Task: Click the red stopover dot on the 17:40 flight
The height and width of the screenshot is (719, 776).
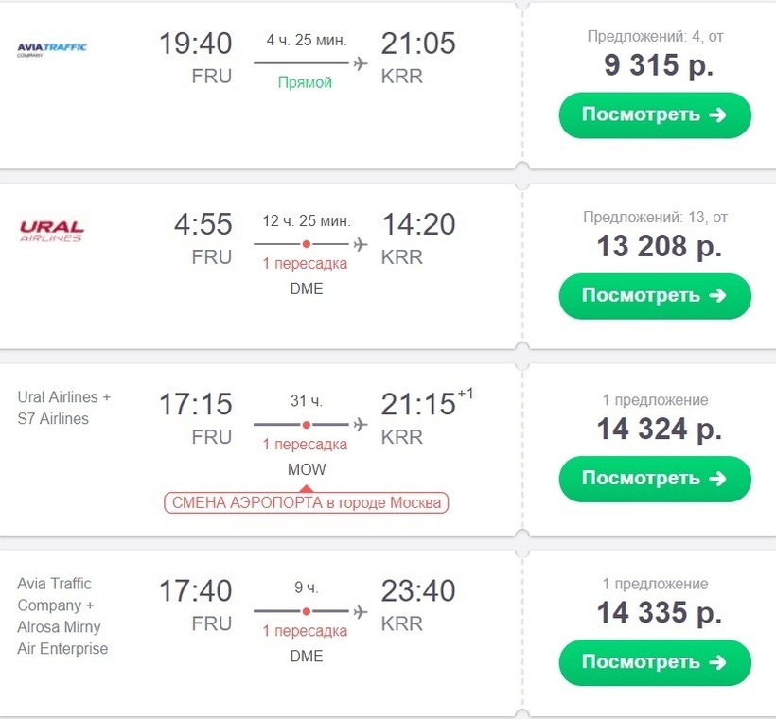Action: 306,611
